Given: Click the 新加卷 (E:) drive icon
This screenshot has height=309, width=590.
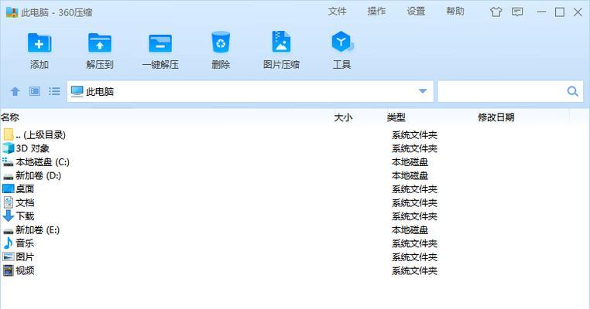Looking at the screenshot, I should pyautogui.click(x=8, y=230).
